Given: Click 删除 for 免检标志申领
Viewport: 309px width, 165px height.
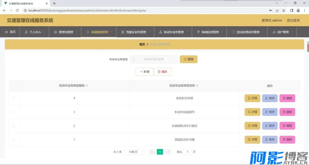Looking at the screenshot, I should click(x=287, y=98).
